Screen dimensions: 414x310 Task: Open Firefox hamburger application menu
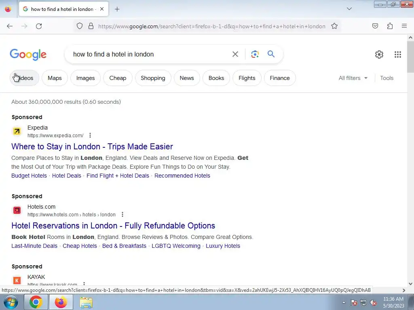point(404,26)
